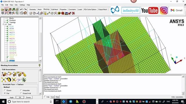Open the Telegram taskbar icon

[x=71, y=101]
